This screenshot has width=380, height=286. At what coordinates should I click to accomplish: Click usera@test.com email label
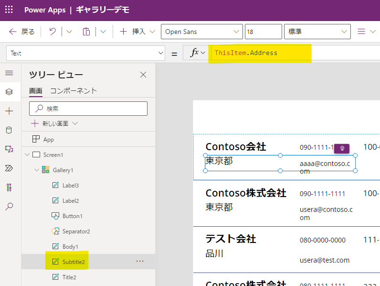pos(325,260)
